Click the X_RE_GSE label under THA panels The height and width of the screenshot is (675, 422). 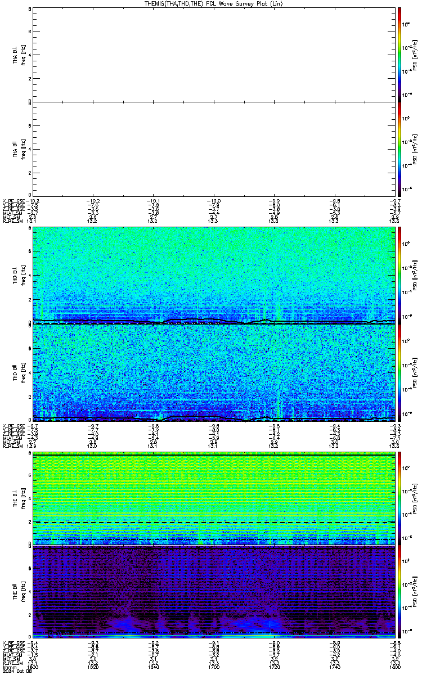click(x=12, y=200)
